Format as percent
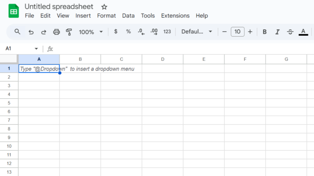314x176 pixels. coord(128,32)
